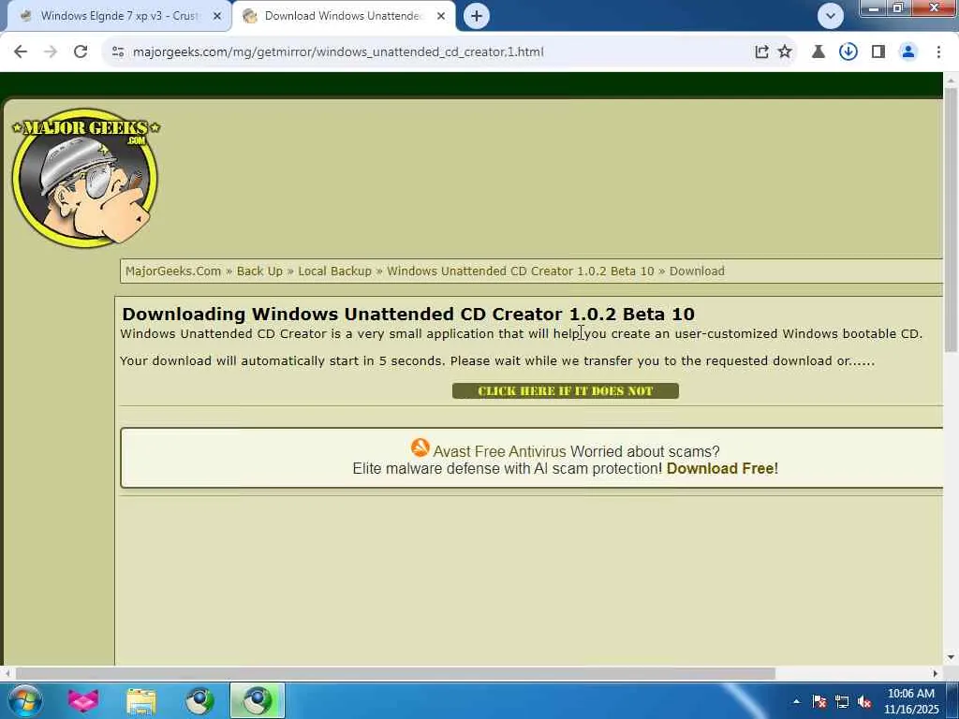Viewport: 959px width, 719px height.
Task: Share this page icon
Action: (761, 52)
